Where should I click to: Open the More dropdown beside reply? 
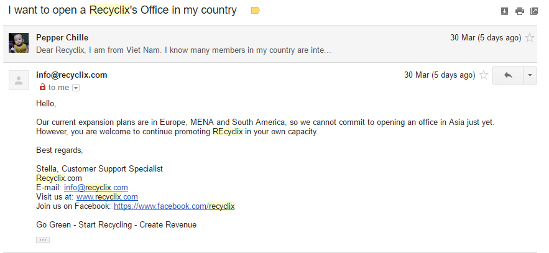click(x=530, y=75)
